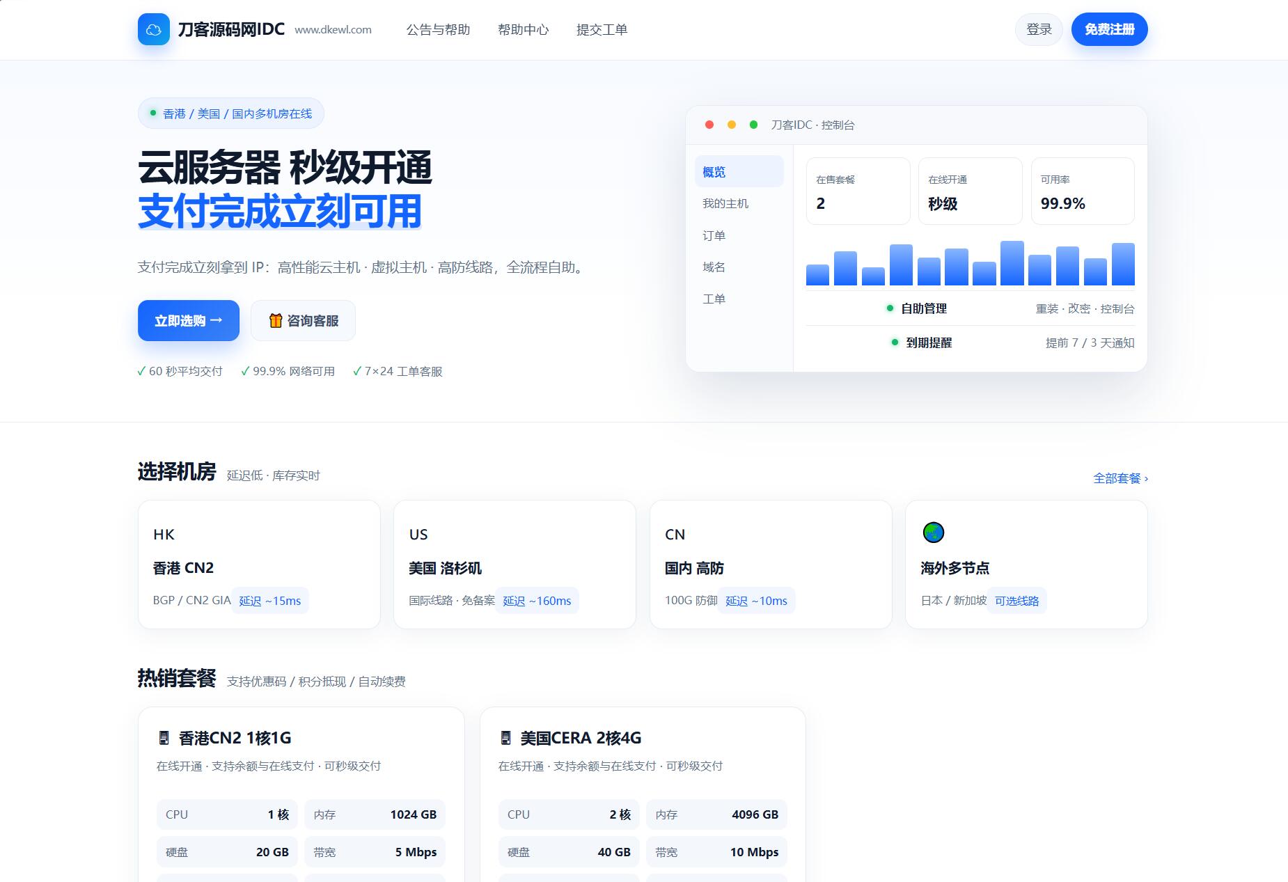Click the red dot in console title bar
1288x882 pixels.
(709, 125)
